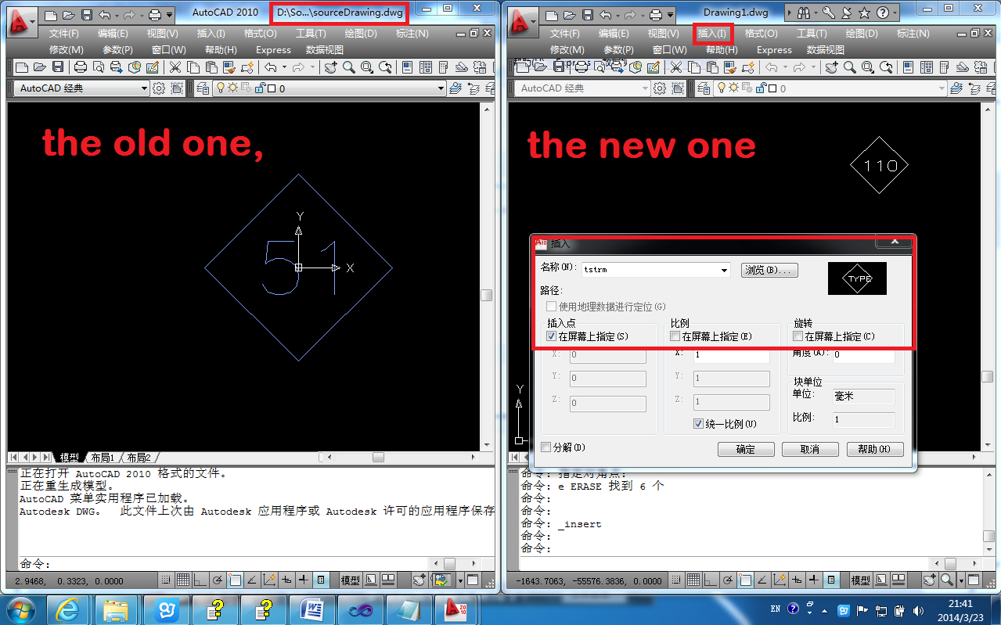The height and width of the screenshot is (625, 1001).
Task: Click the 浏览(B) button to browse blocks
Action: (769, 270)
